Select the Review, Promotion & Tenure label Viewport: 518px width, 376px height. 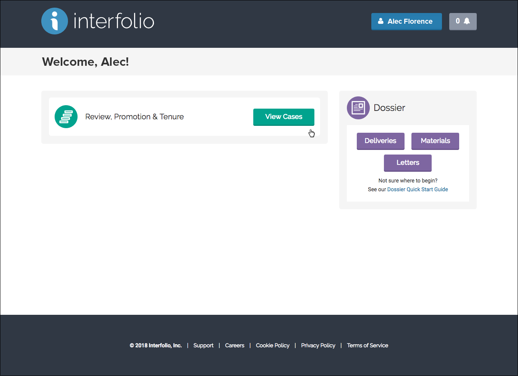(134, 117)
